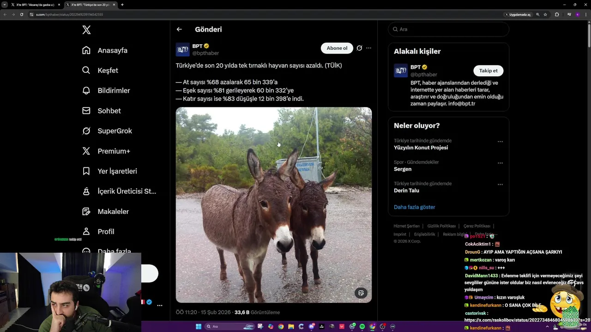Open the Windows Start menu
This screenshot has width=591, height=332.
tap(199, 326)
